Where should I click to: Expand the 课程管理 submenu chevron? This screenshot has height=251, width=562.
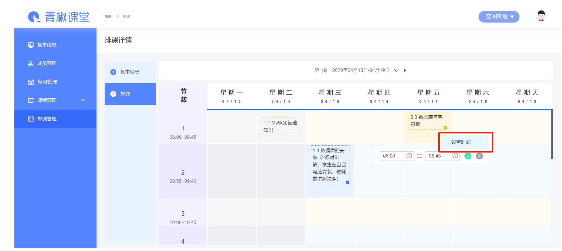[83, 100]
